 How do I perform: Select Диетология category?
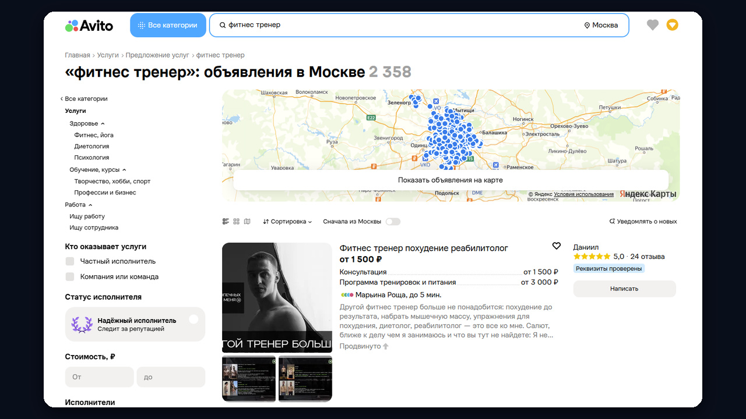(92, 147)
